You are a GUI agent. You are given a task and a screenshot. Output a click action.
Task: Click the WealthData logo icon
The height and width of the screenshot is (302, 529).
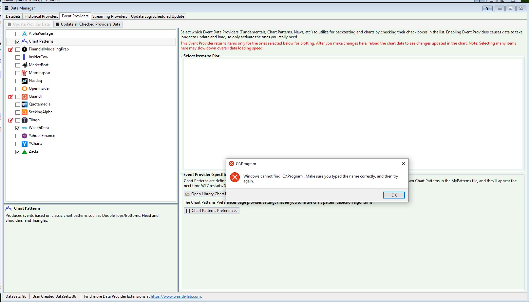[x=25, y=128]
